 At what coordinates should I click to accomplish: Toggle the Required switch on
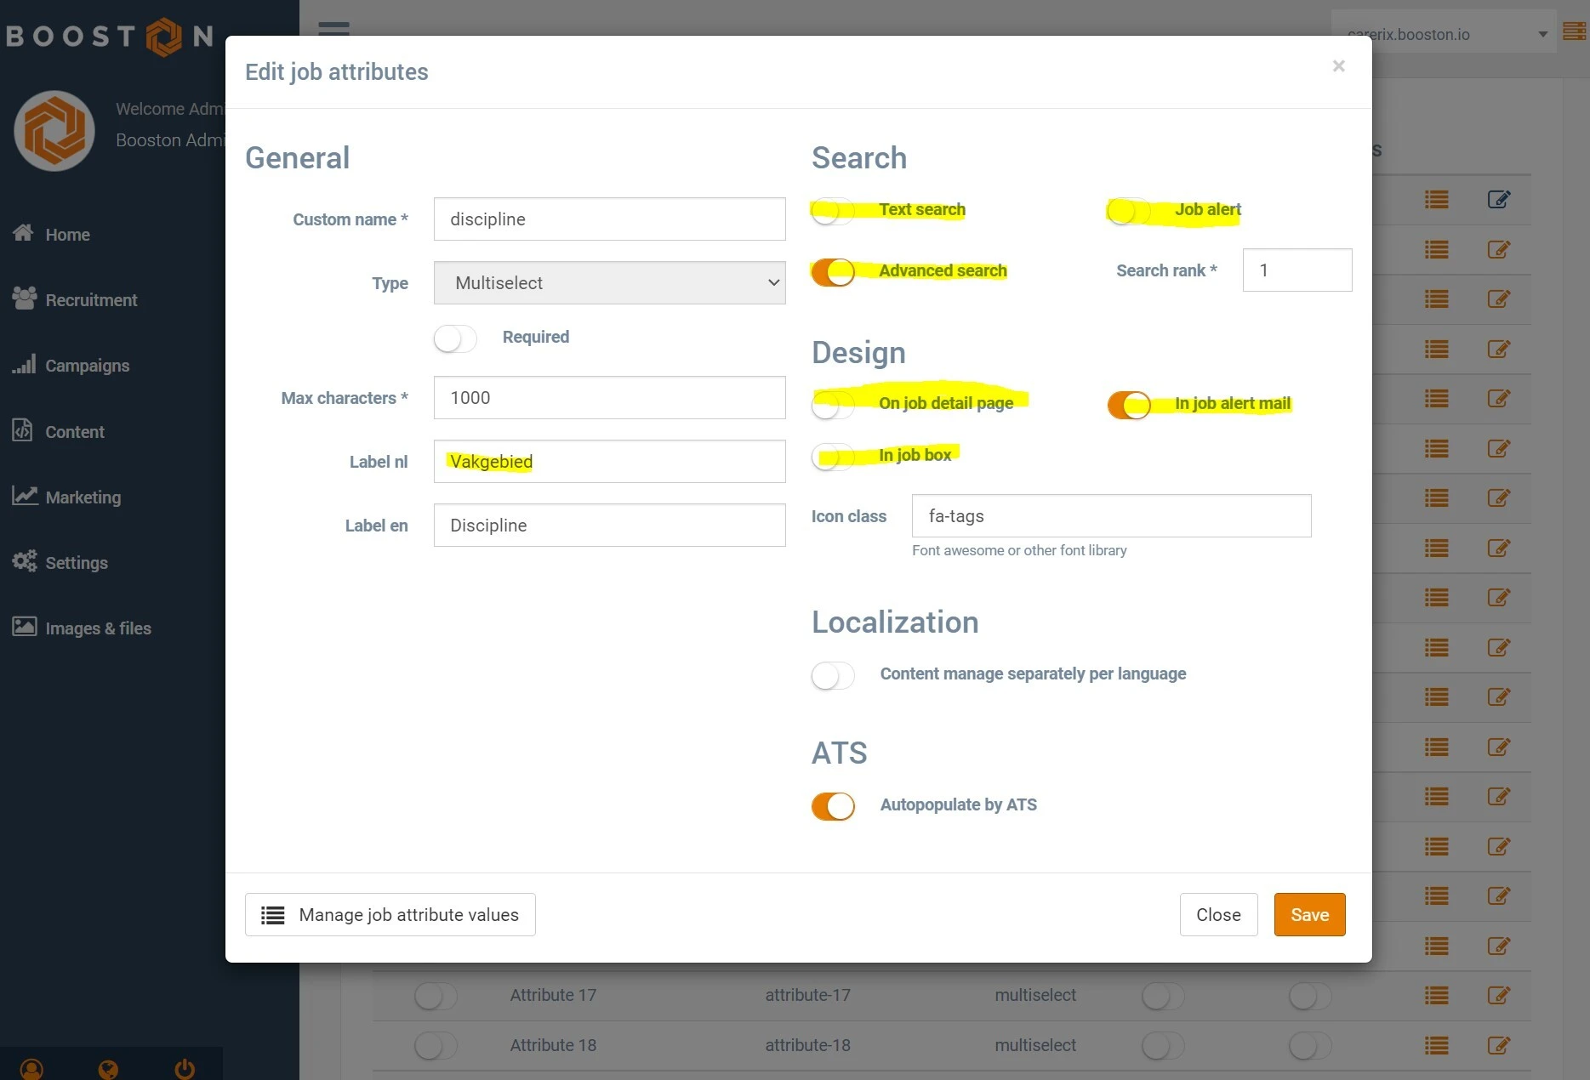pos(454,338)
